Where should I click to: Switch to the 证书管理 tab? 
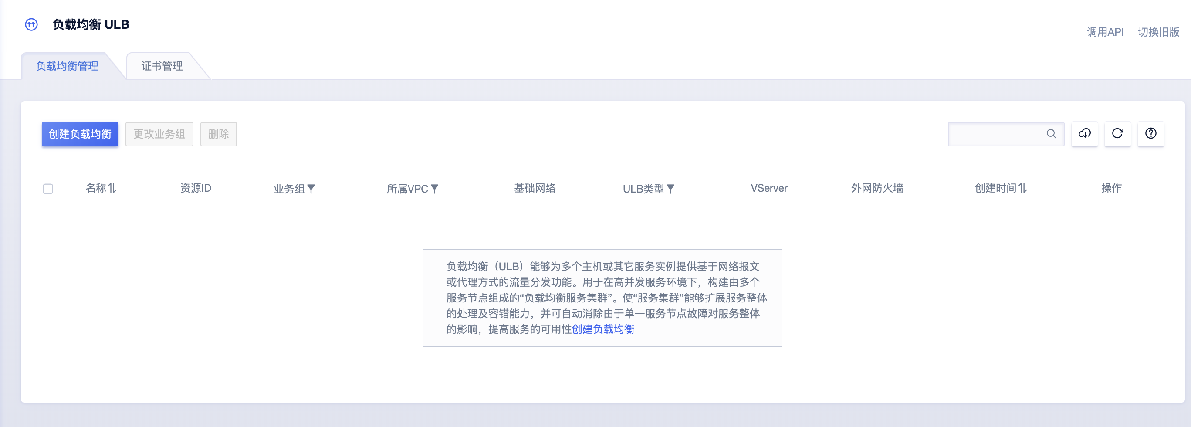tap(162, 66)
